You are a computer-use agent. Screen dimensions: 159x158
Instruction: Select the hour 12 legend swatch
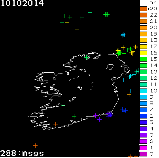(x=143, y=78)
